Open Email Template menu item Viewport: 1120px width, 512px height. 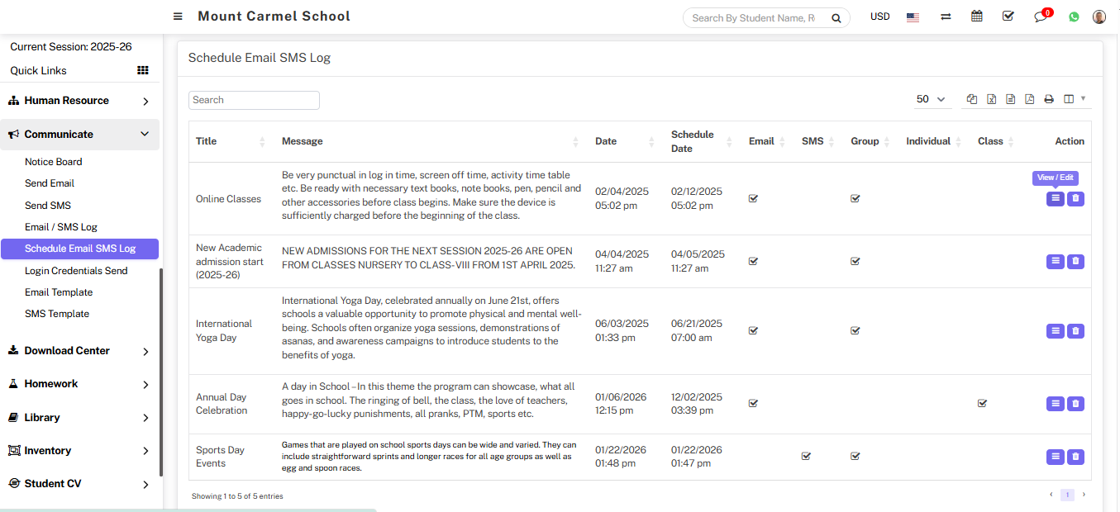click(59, 292)
